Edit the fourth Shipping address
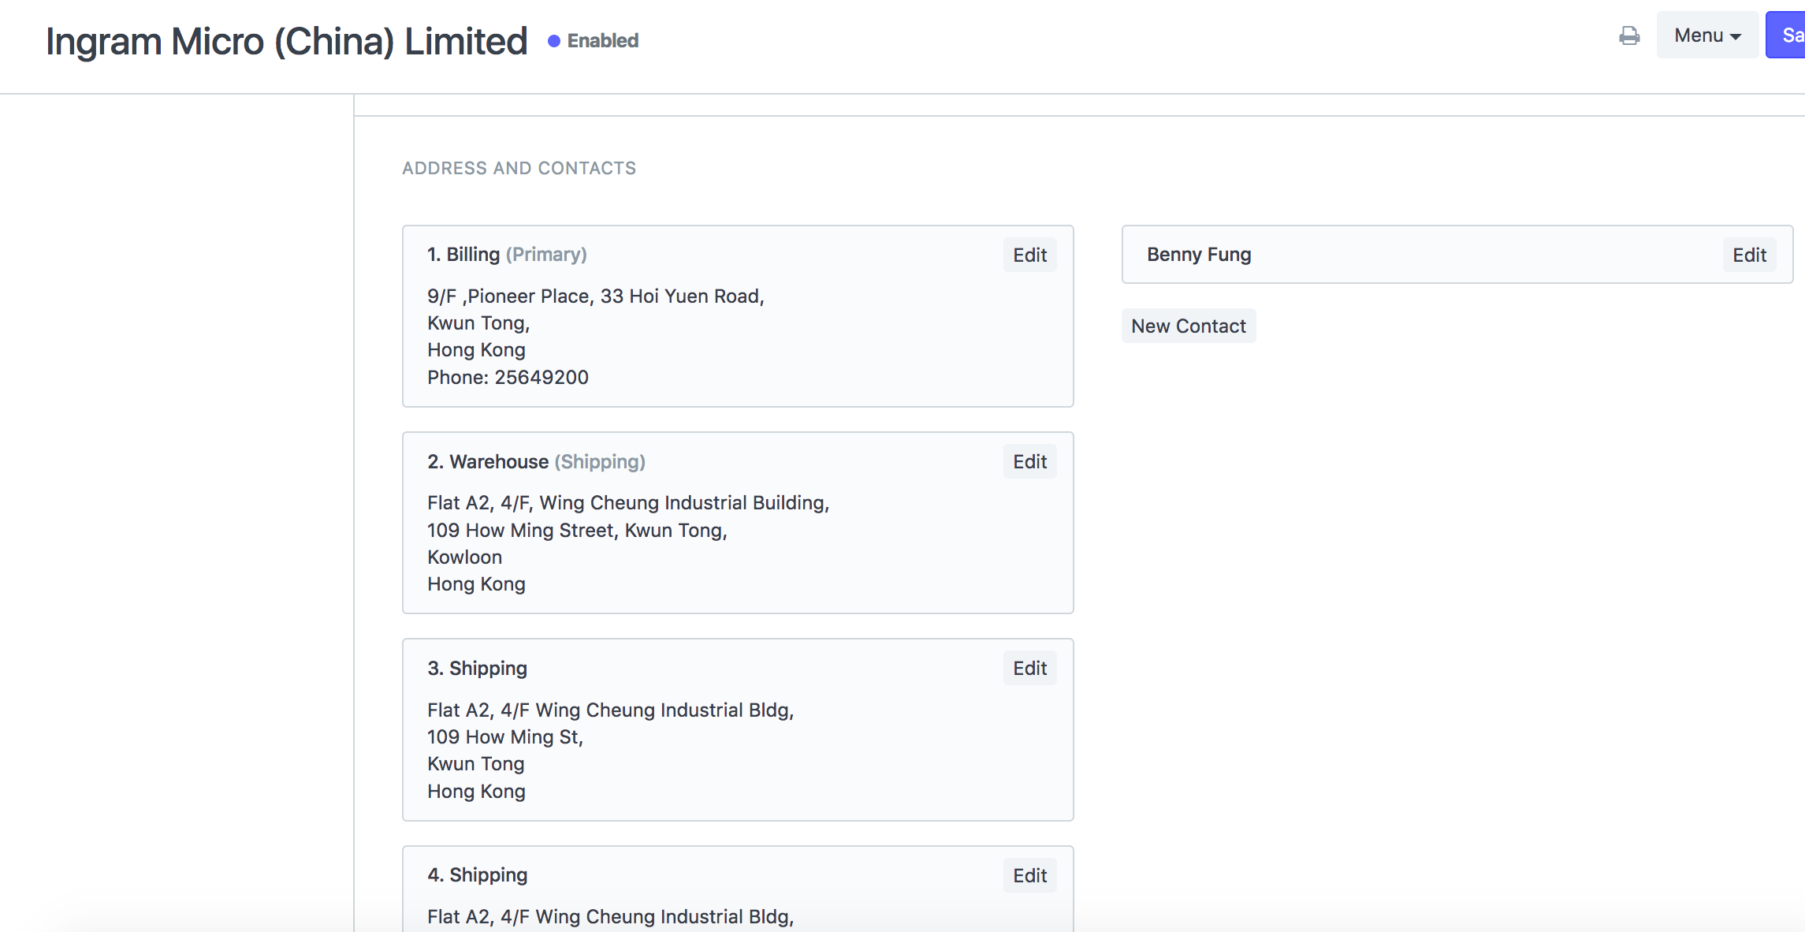Screen dimensions: 1805x932 pyautogui.click(x=1029, y=875)
